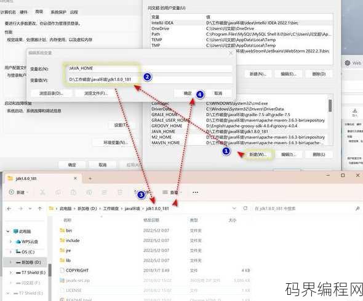This screenshot has height=301, width=363.
Task: Sort by the 类型 column header
Action: (x=194, y=220)
